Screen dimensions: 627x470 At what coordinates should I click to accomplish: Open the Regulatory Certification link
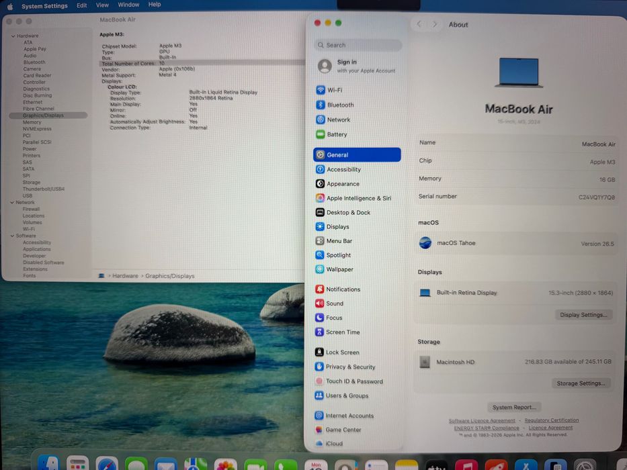click(x=552, y=420)
